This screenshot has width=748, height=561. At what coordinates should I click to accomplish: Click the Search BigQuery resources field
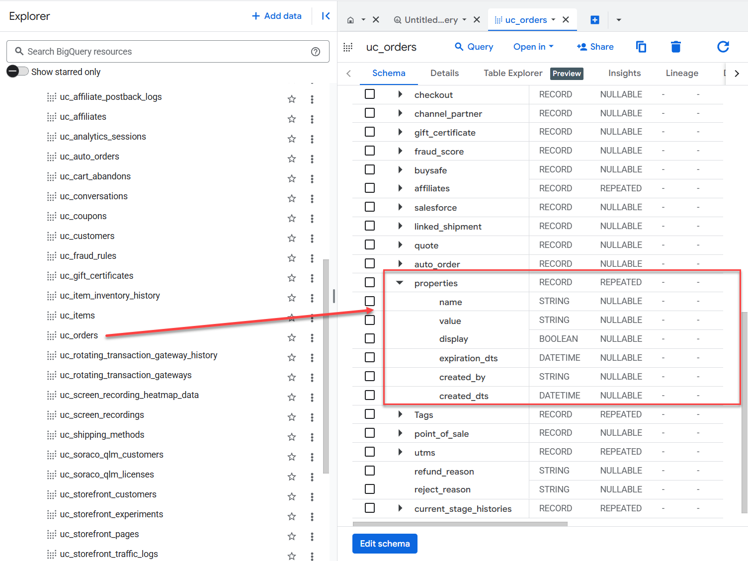168,52
